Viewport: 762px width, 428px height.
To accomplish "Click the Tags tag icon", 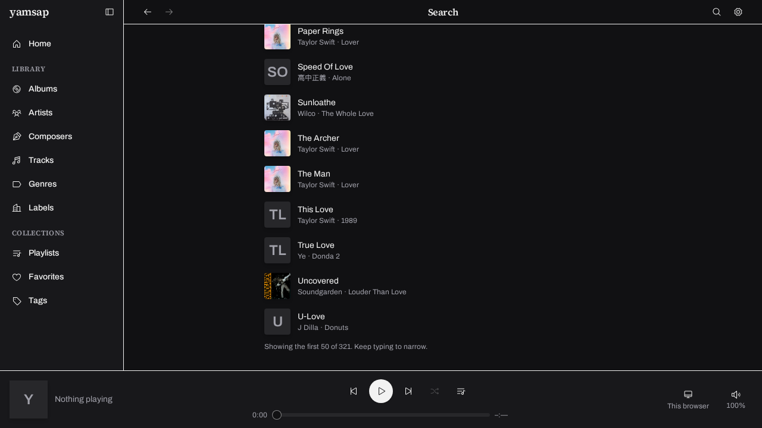I will tap(17, 301).
